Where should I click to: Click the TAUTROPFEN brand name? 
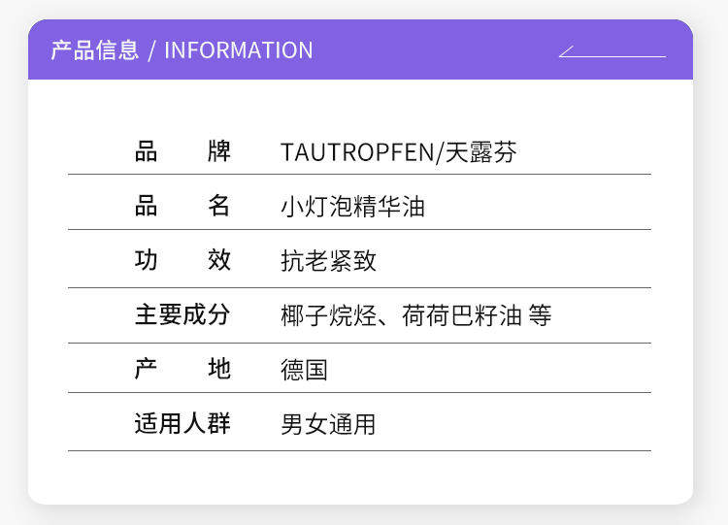click(356, 152)
